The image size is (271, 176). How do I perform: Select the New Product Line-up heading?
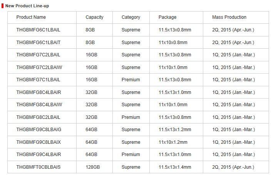[x=27, y=6]
